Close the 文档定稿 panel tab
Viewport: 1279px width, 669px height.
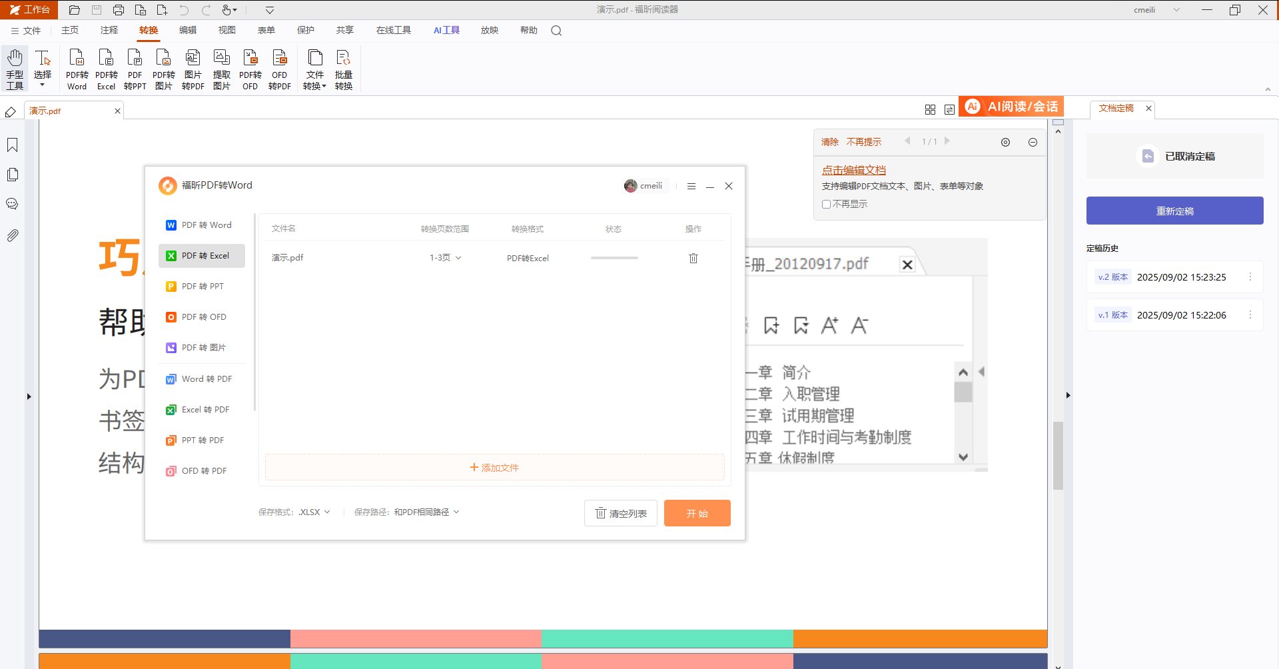[x=1148, y=108]
